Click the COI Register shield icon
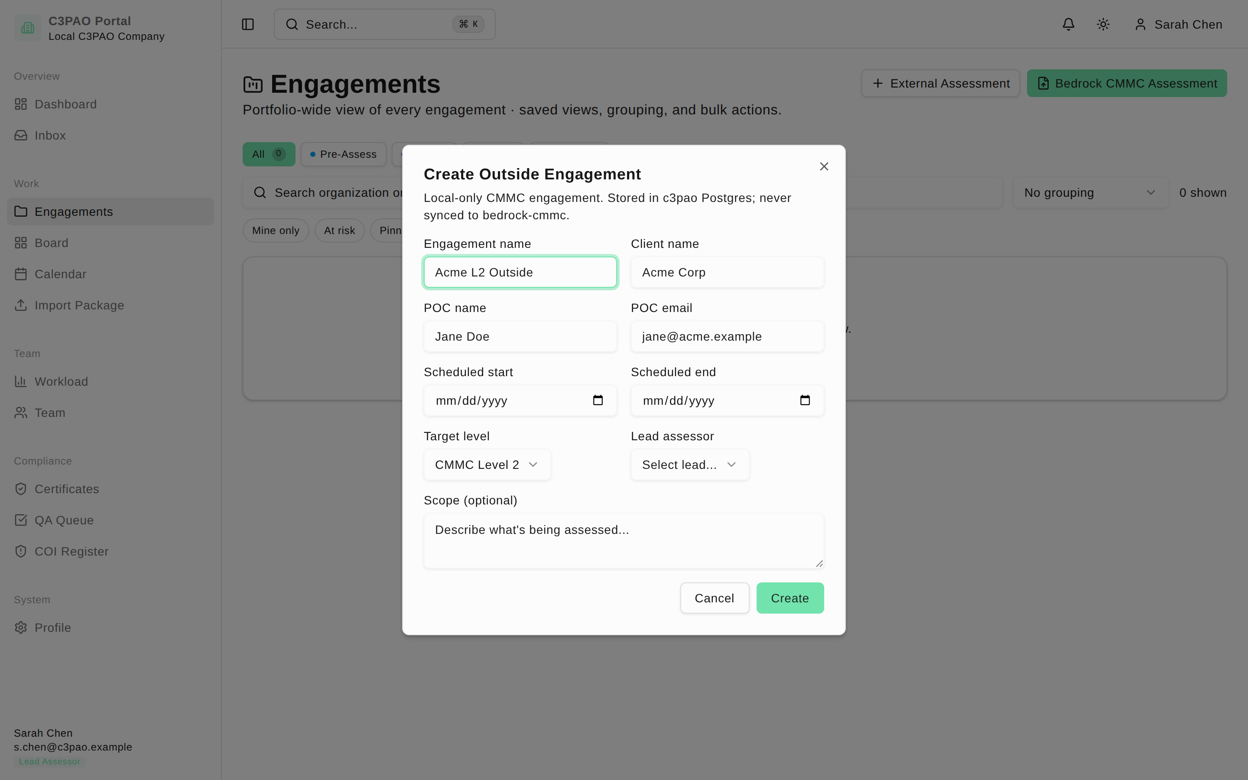This screenshot has width=1248, height=780. [21, 552]
